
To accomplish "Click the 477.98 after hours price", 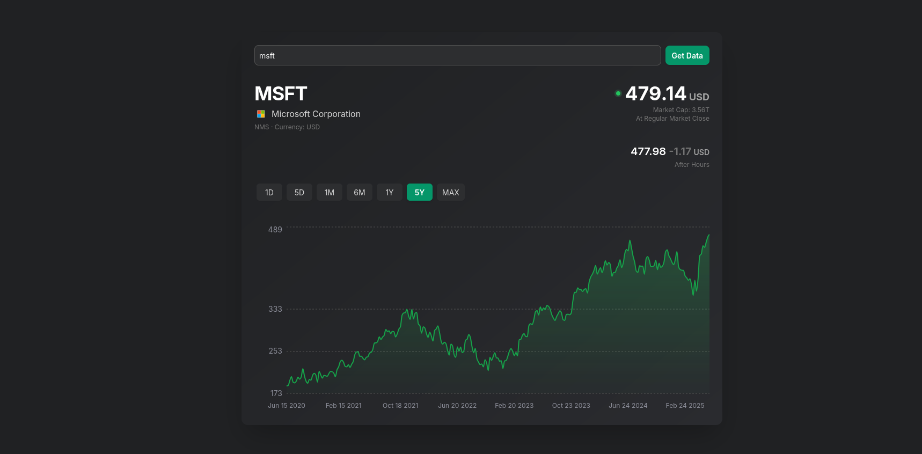I will click(x=648, y=152).
